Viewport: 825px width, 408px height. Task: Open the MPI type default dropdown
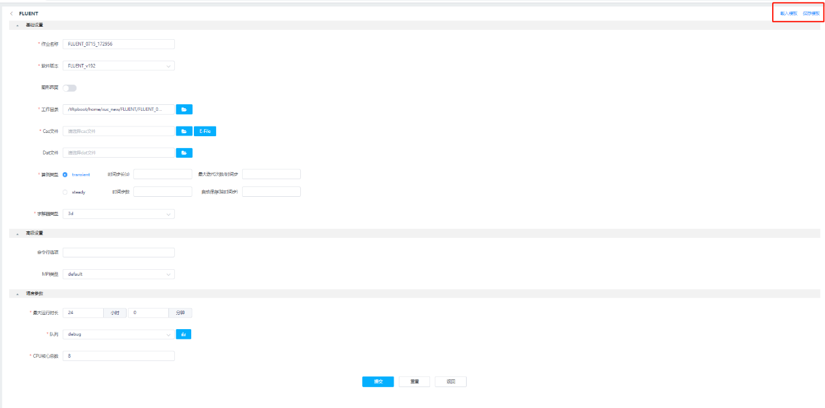tap(118, 274)
